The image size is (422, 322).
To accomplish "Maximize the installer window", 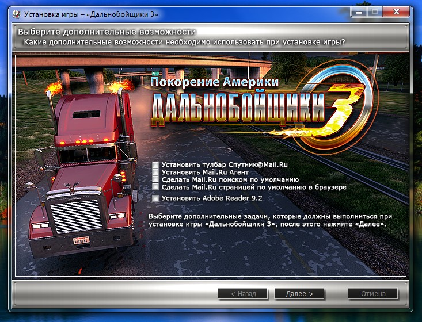I will (x=376, y=11).
